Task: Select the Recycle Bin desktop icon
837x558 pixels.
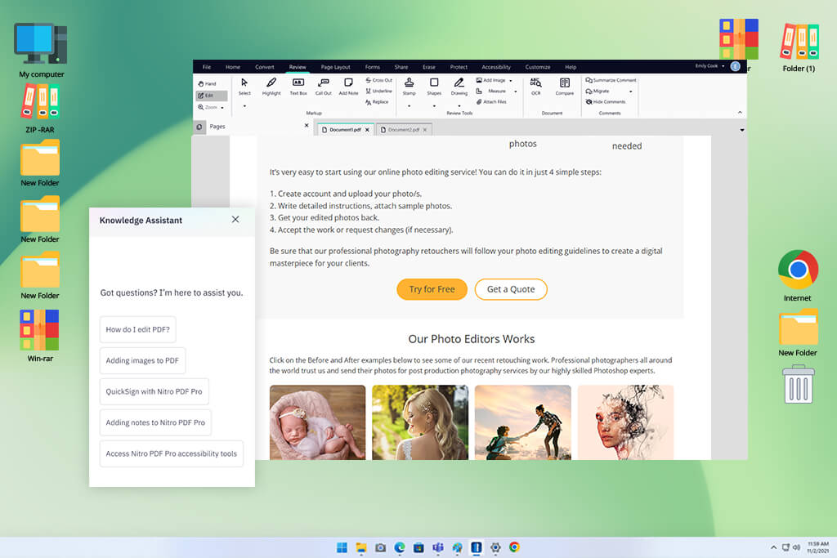Action: (x=798, y=384)
